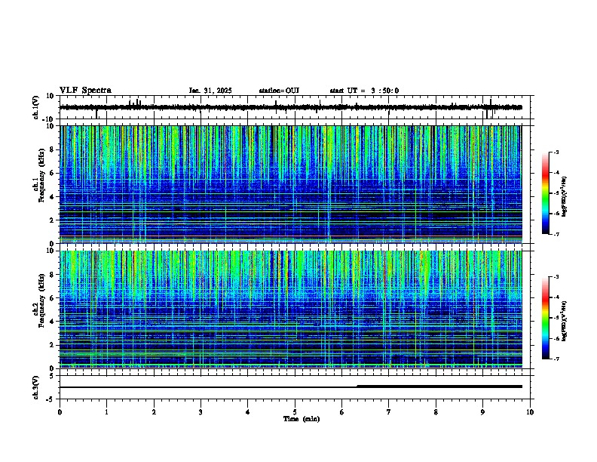Click time axis tick label "8"
597x462 pixels.
coord(436,412)
